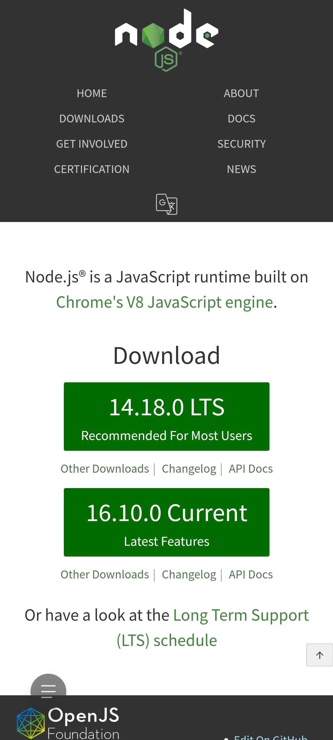Open DOCS in the navigation
The height and width of the screenshot is (740, 333).
241,119
